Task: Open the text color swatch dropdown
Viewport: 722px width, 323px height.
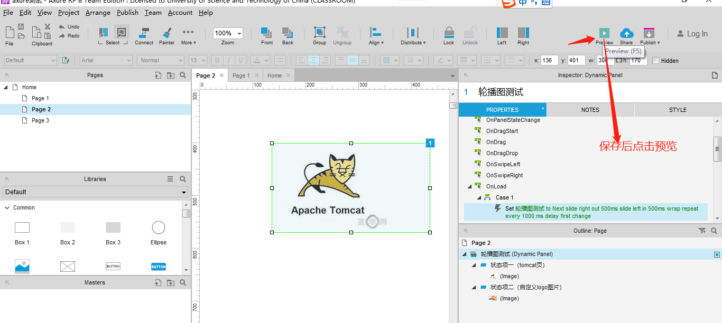Action: [x=260, y=60]
